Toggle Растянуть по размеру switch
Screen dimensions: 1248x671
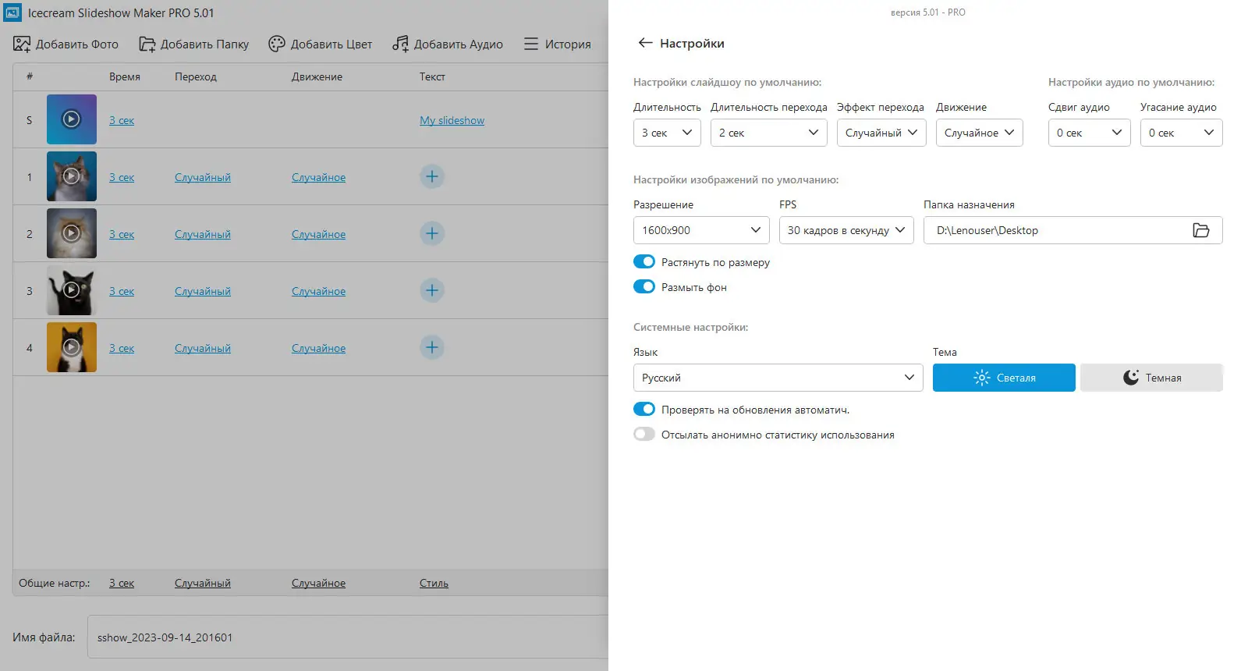(x=644, y=261)
